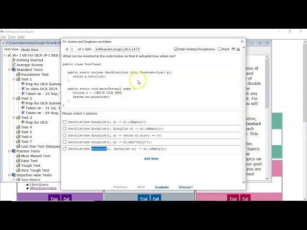Viewport: 307px width, 230px height.
Task: Click the Tough Test folder icon
Action: [18, 165]
